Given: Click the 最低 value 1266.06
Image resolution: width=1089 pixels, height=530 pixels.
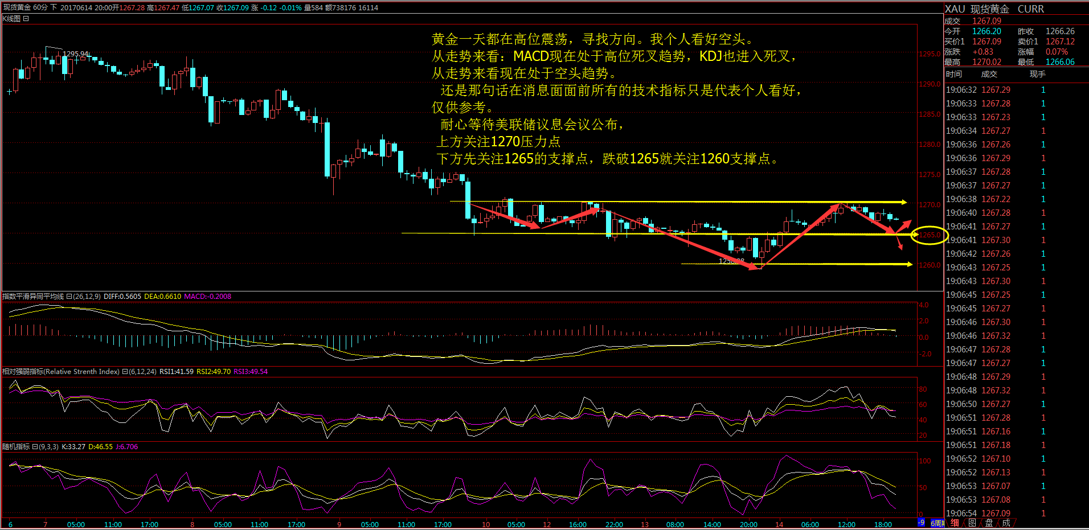Looking at the screenshot, I should (1060, 62).
